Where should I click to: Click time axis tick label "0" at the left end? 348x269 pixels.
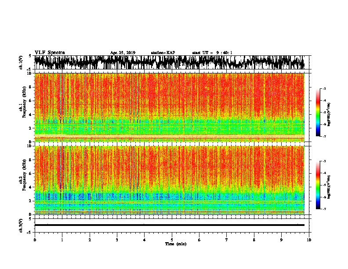coord(35,240)
